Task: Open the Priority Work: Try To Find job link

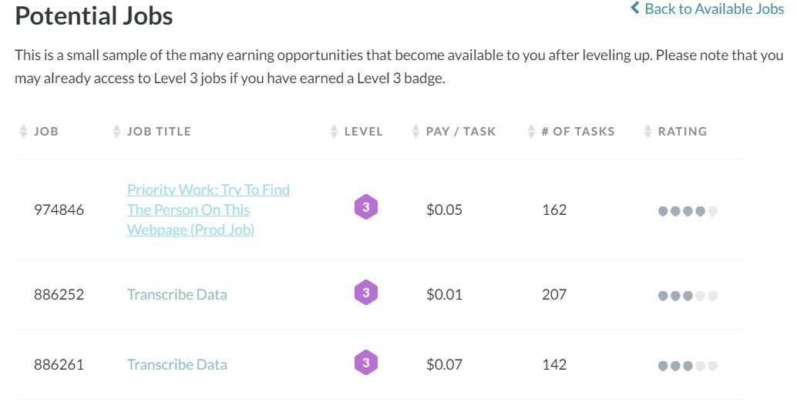Action: click(208, 209)
